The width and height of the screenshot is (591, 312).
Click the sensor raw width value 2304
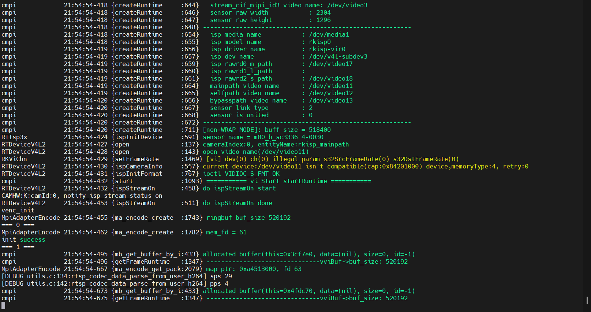click(323, 13)
